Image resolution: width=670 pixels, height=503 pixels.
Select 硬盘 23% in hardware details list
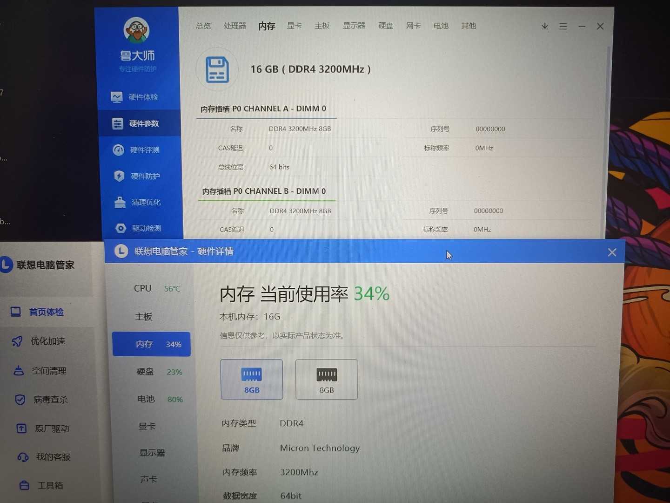click(159, 372)
